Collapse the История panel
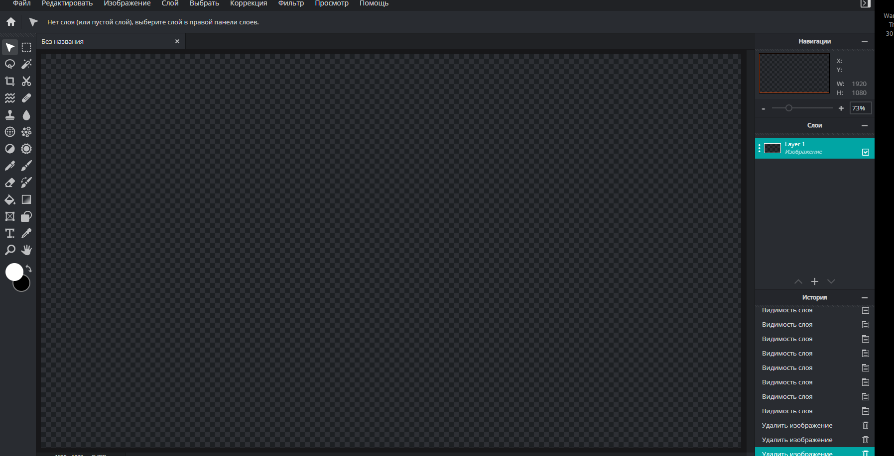The height and width of the screenshot is (456, 894). click(x=865, y=298)
